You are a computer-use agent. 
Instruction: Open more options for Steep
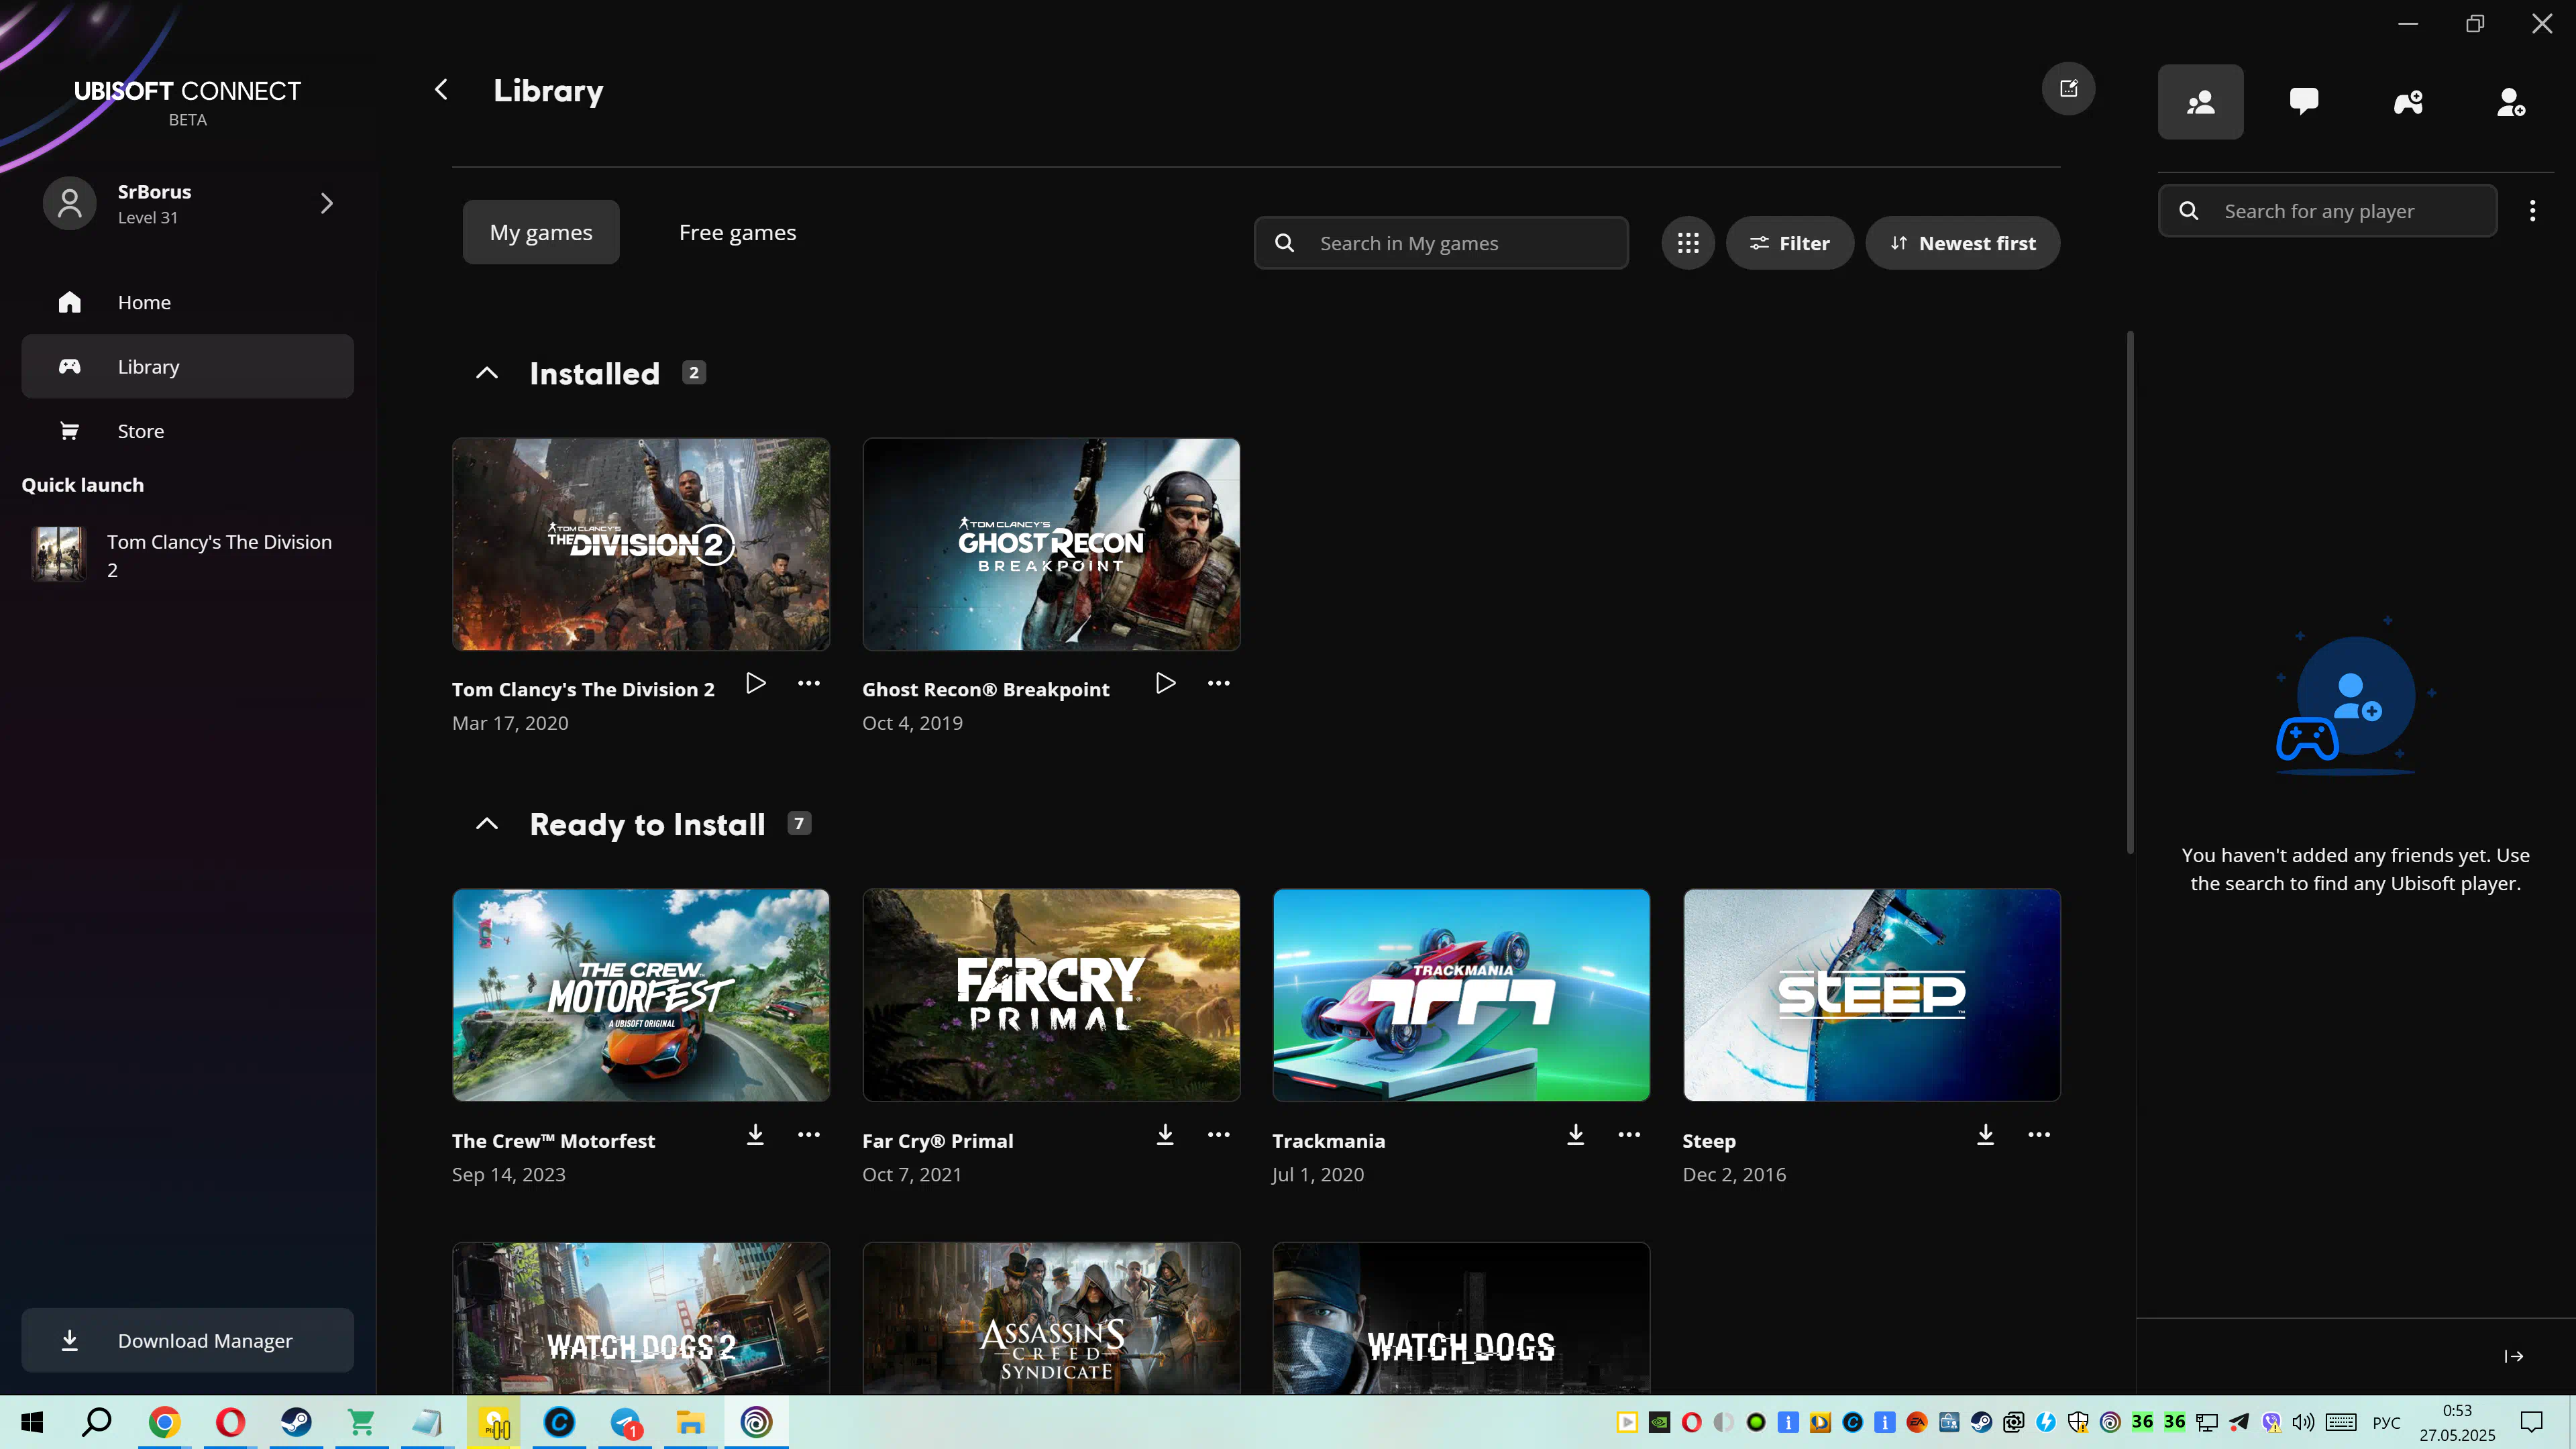[2039, 1135]
